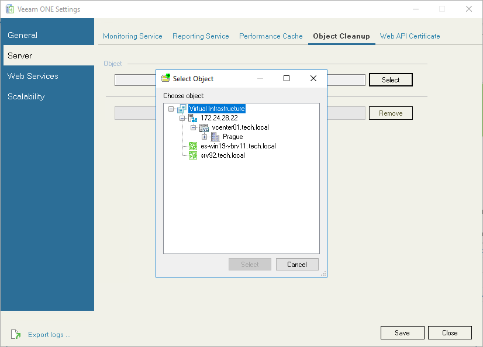Viewport: 483px width, 347px height.
Task: Click the Export logs icon
Action: [x=16, y=334]
